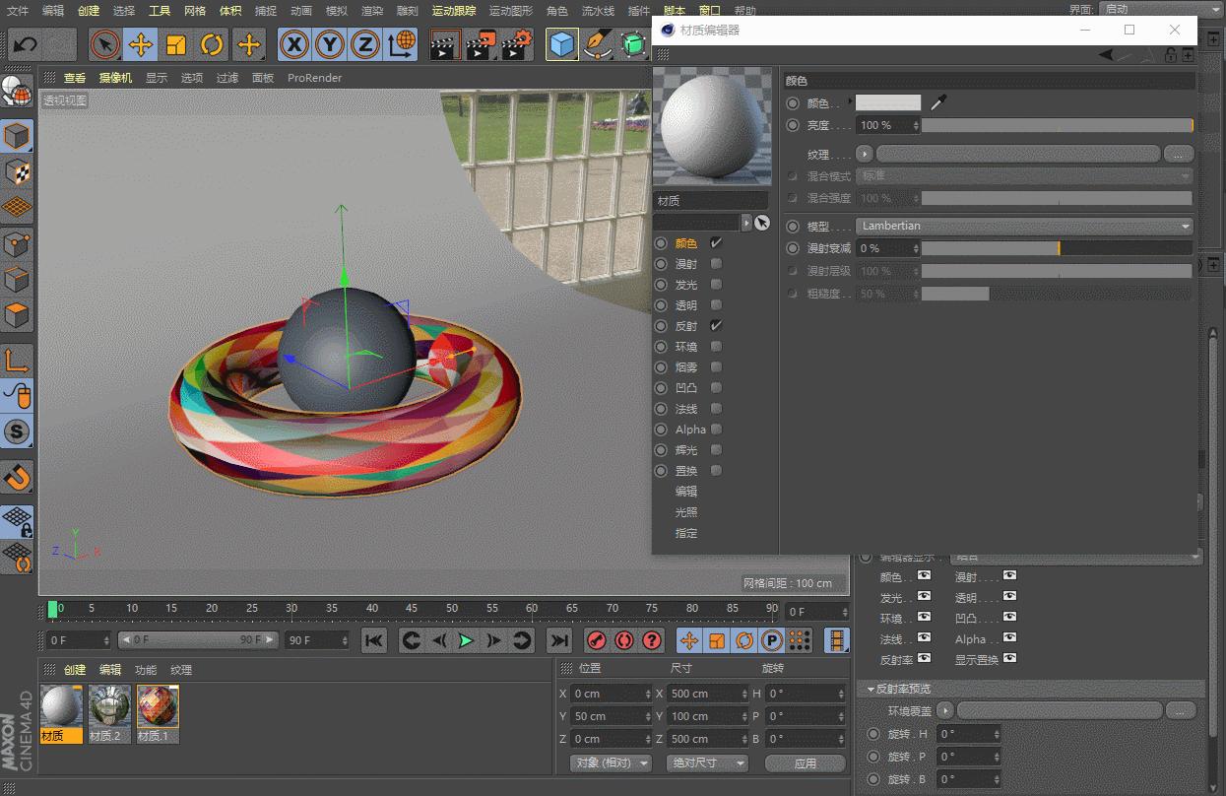Screen dimensions: 1226x796
Task: Click the record active objects button
Action: (x=596, y=640)
